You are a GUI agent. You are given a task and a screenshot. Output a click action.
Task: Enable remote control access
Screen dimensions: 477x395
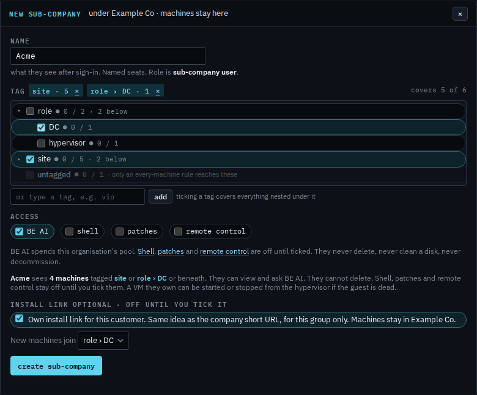(179, 231)
